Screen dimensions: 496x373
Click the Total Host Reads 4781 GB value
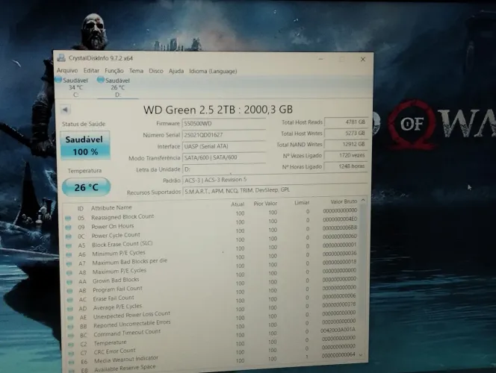pyautogui.click(x=346, y=122)
